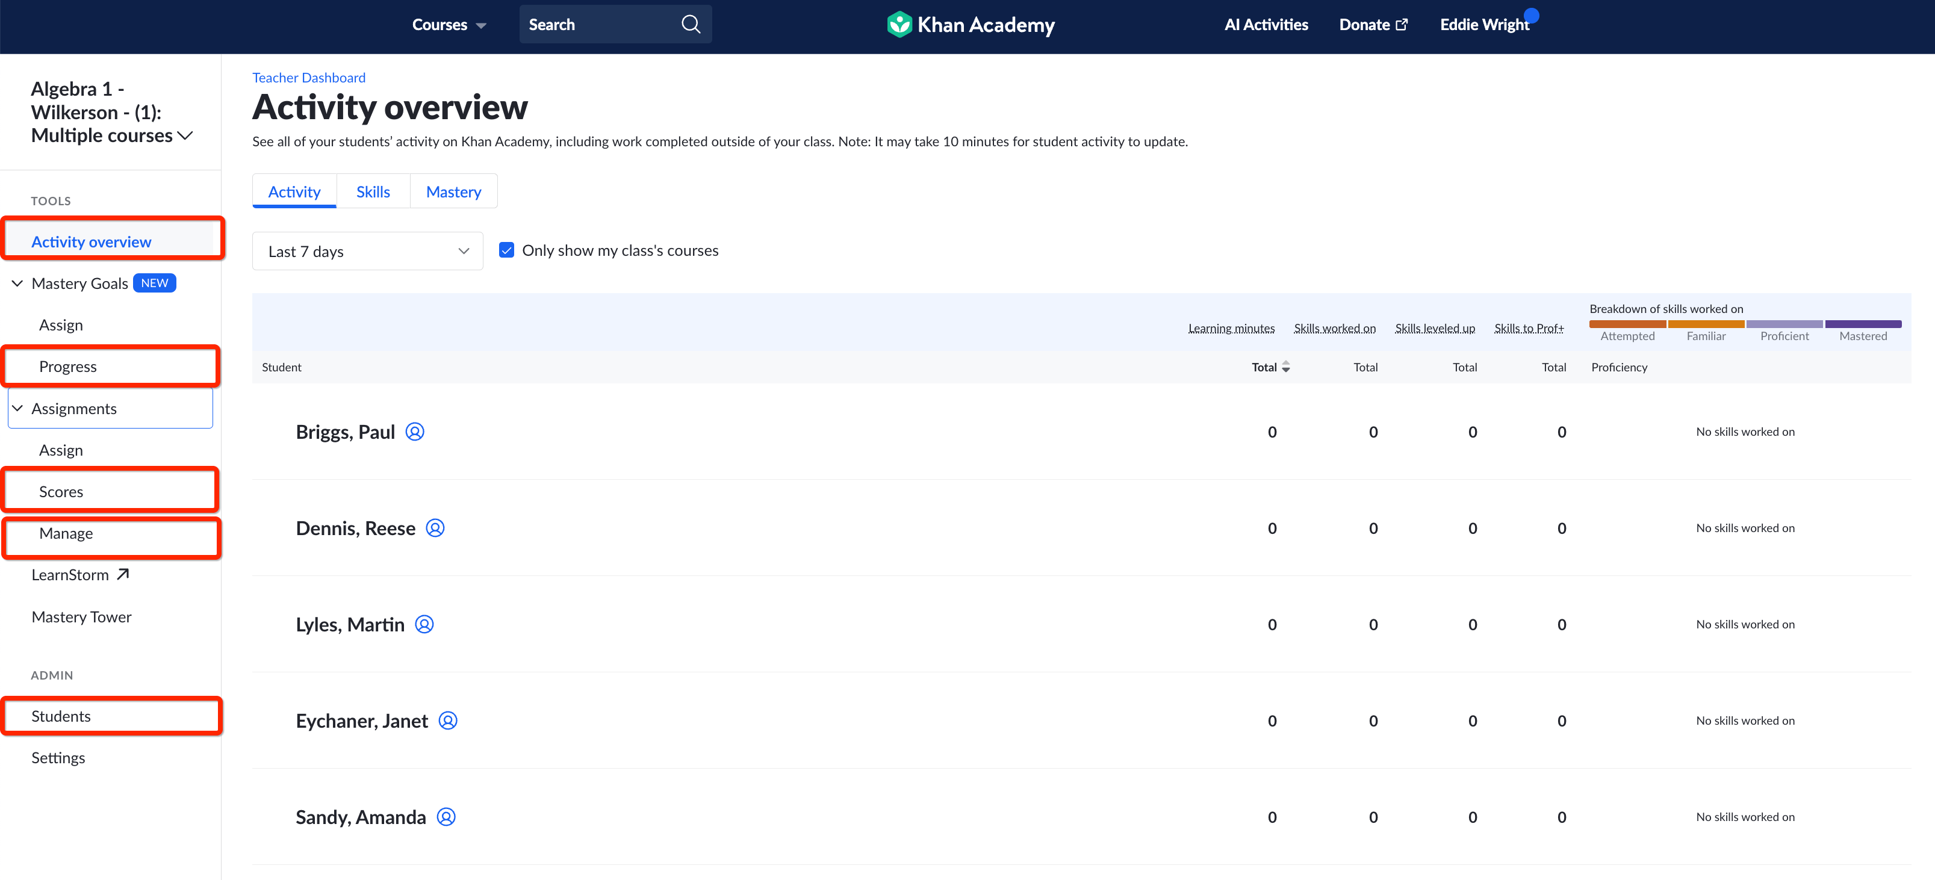The height and width of the screenshot is (880, 1935).
Task: Click the Khan Academy logo
Action: tap(970, 23)
